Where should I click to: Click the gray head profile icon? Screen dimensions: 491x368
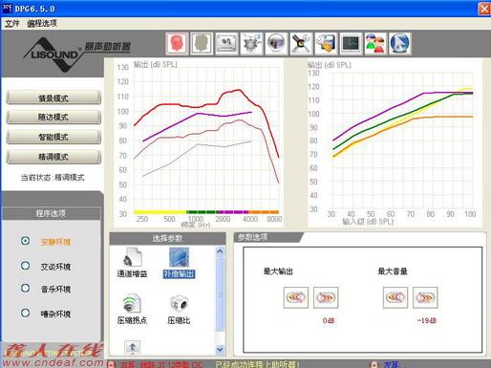(202, 43)
